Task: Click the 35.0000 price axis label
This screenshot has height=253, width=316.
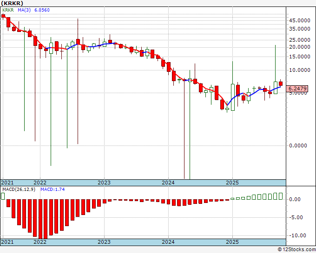Action: click(x=299, y=29)
